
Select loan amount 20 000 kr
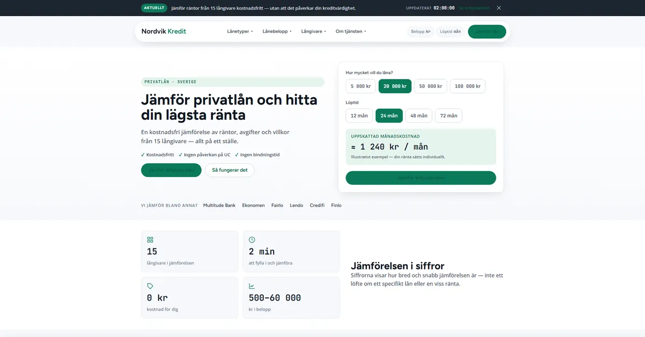coord(395,86)
